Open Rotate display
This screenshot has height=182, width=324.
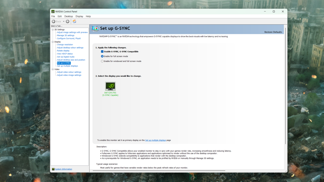63,51
